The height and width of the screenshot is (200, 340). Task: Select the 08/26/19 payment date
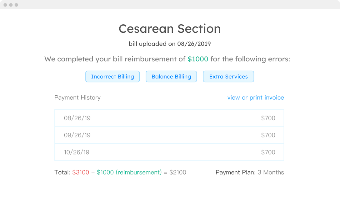point(77,118)
